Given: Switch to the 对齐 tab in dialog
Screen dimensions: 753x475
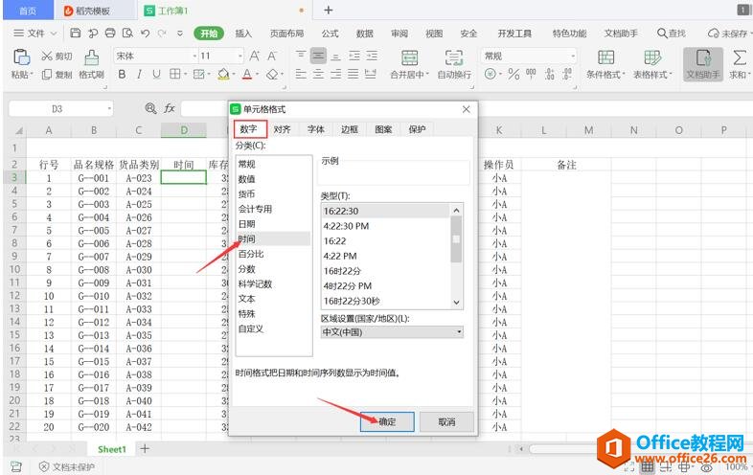Looking at the screenshot, I should 282,129.
